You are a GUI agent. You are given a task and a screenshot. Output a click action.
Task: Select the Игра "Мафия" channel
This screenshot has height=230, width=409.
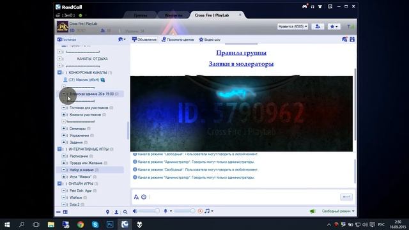[x=81, y=177]
